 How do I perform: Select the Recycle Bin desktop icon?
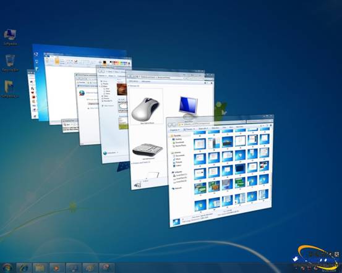[x=10, y=63]
